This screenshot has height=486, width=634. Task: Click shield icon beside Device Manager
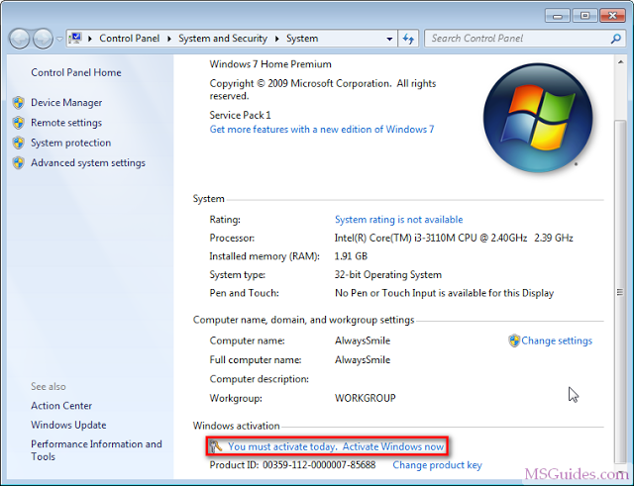(18, 103)
